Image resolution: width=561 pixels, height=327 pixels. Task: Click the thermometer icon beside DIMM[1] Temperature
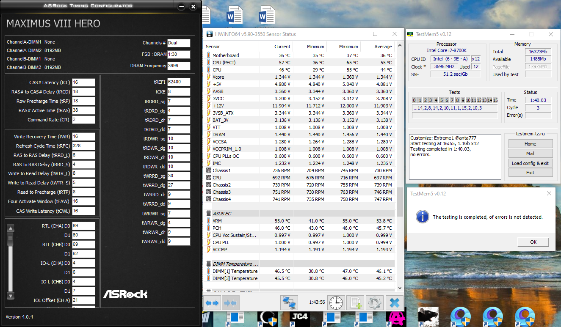(208, 271)
